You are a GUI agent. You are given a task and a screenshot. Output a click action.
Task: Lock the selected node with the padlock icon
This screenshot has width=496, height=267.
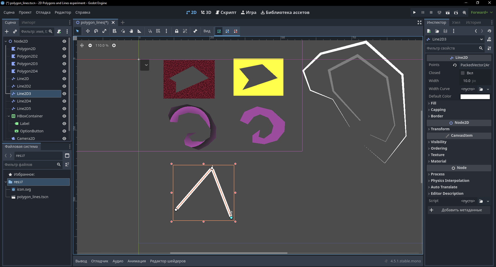click(177, 31)
